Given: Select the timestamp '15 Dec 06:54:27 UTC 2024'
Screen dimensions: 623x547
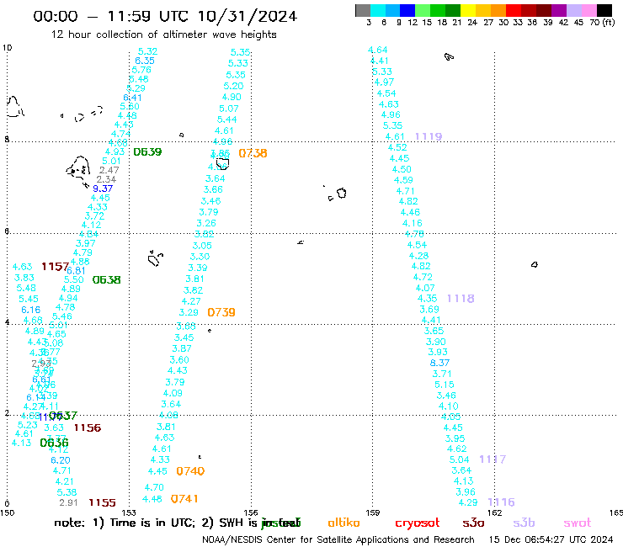Looking at the screenshot, I should point(551,539).
